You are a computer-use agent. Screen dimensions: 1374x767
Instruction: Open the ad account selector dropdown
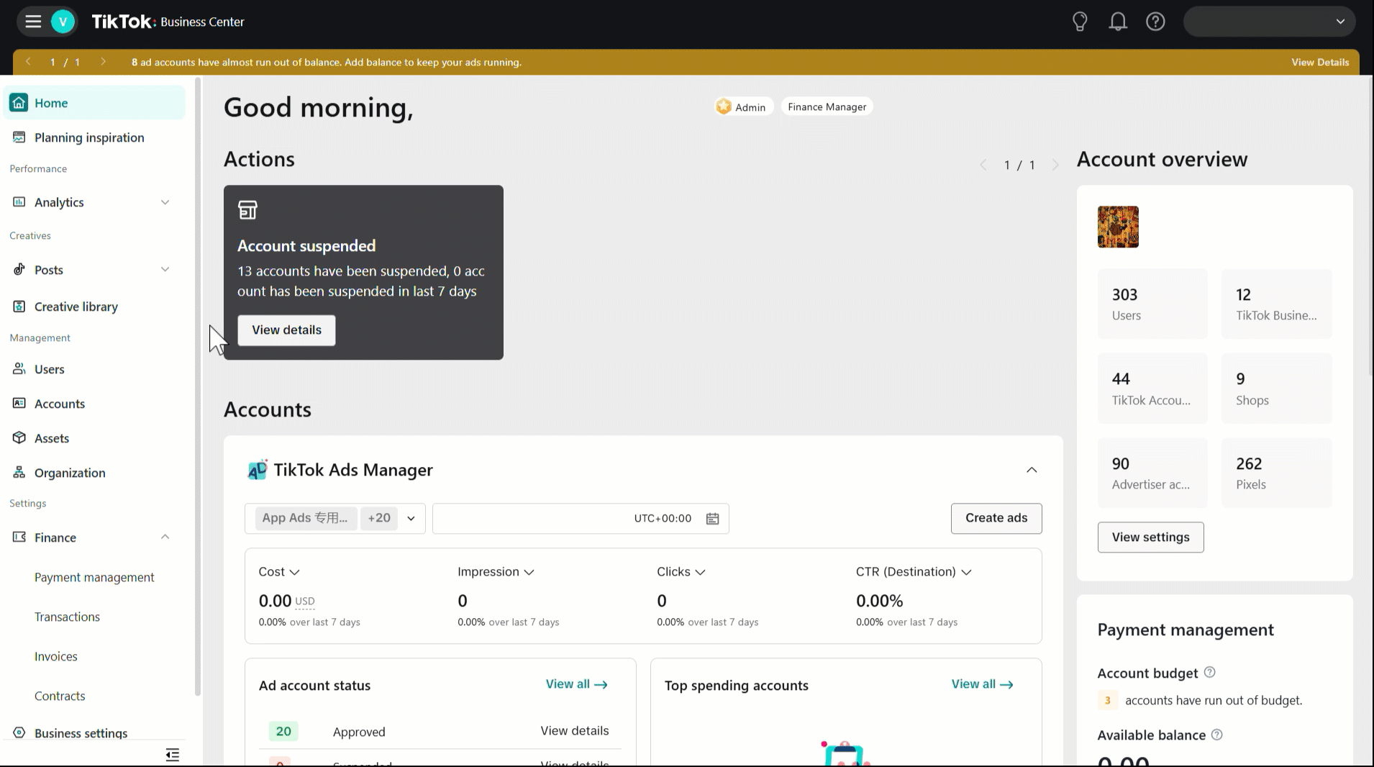pyautogui.click(x=410, y=518)
